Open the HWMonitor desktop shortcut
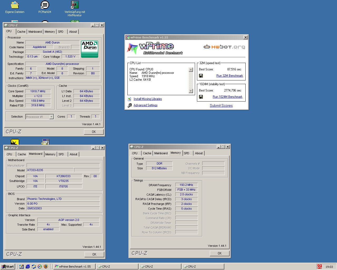 (75, 9)
